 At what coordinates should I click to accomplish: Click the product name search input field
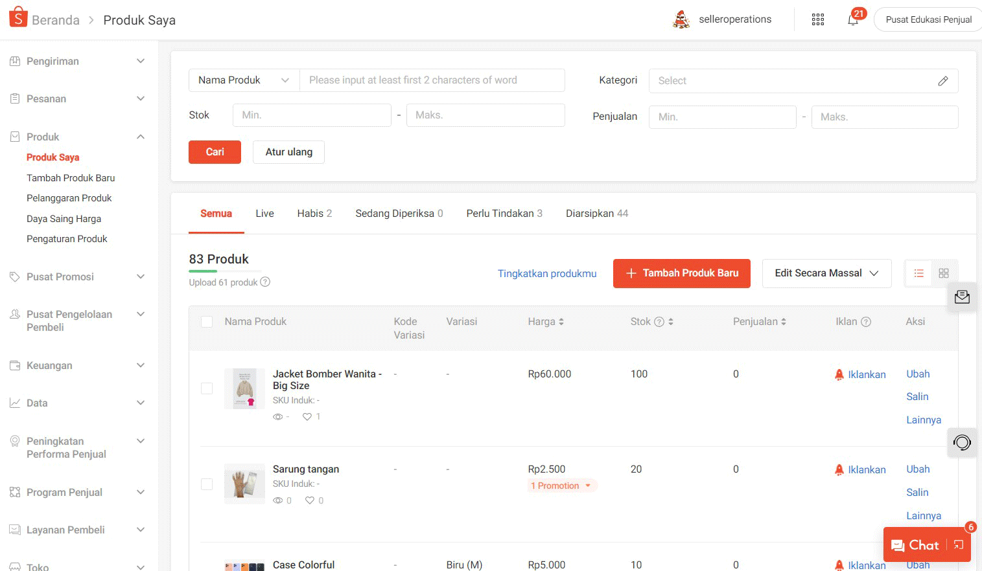(x=432, y=80)
